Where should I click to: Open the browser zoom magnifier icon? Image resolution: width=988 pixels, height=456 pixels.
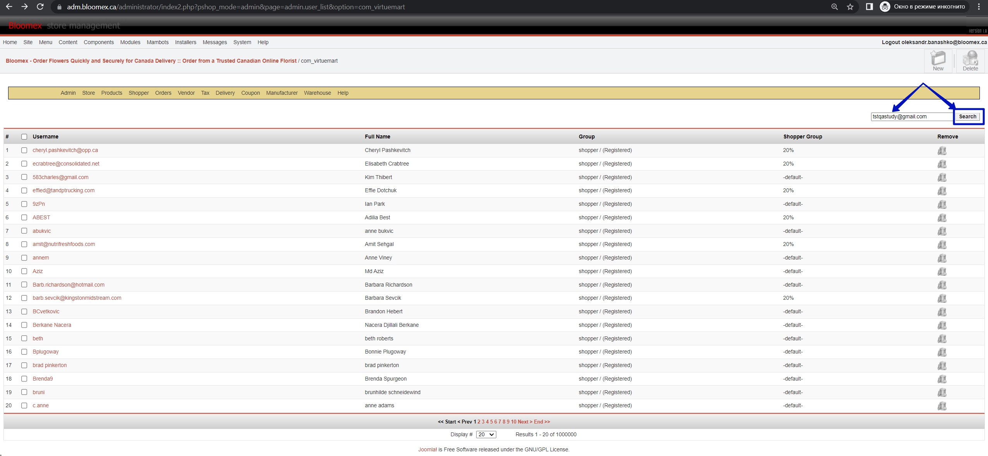point(834,7)
